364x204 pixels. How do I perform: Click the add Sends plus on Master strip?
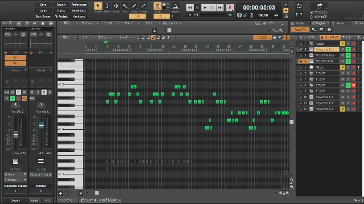tap(51, 70)
